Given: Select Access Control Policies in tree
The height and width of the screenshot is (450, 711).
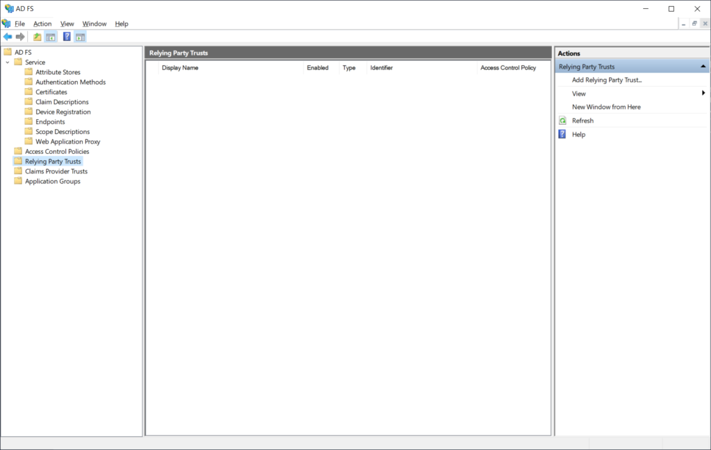Looking at the screenshot, I should [57, 152].
